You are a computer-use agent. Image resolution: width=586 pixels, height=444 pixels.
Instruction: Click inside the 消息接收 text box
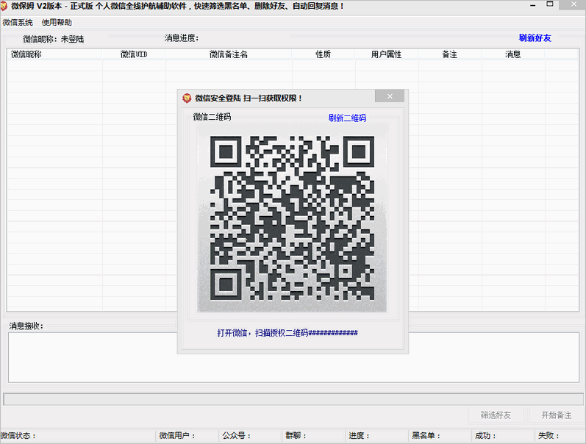(x=294, y=357)
